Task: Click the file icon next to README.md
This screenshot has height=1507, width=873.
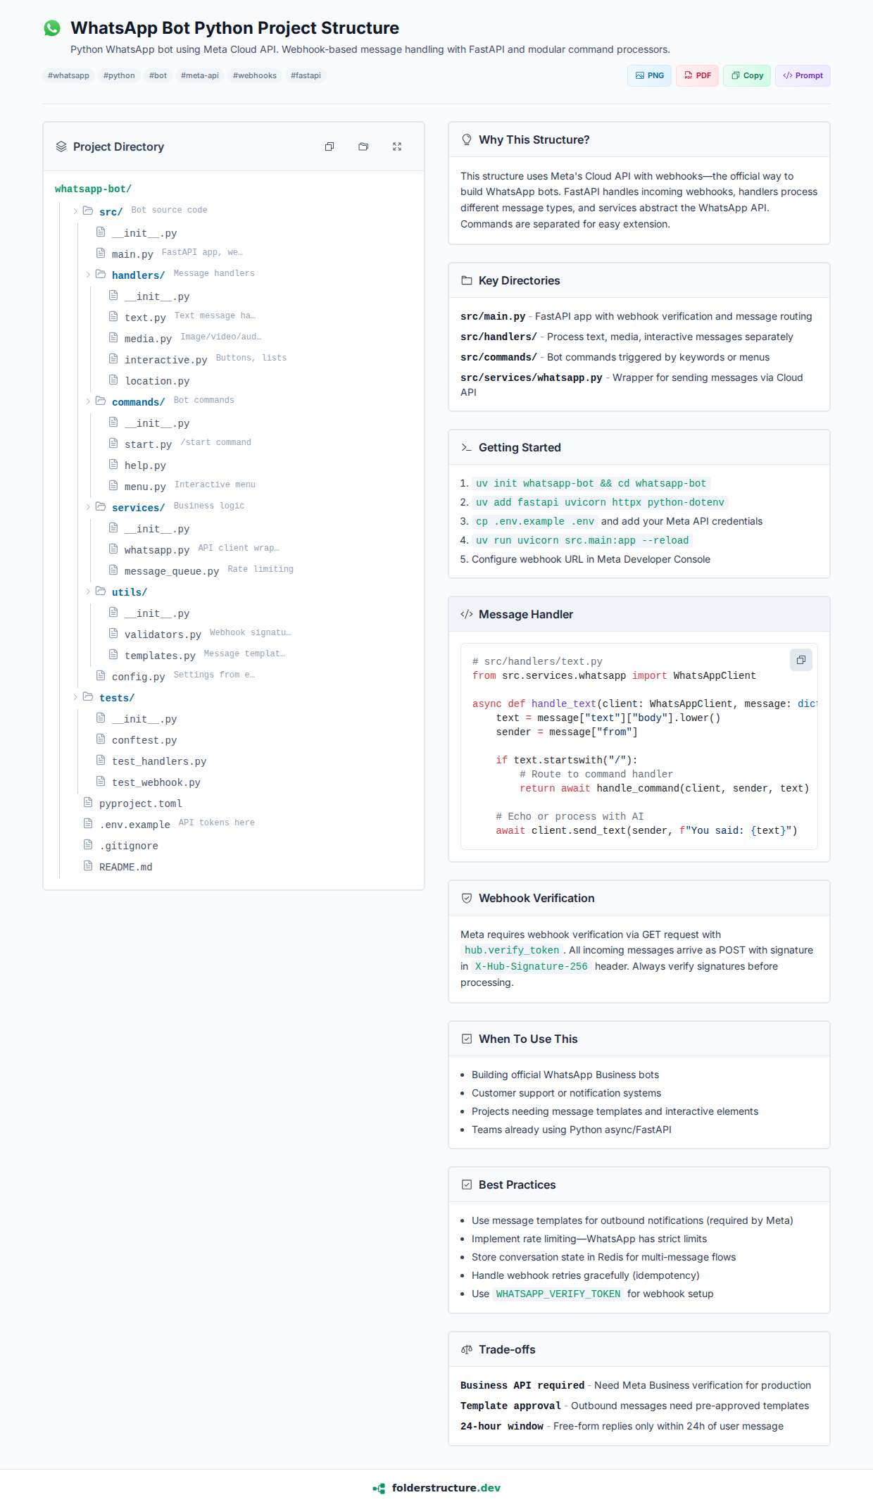Action: 88,866
